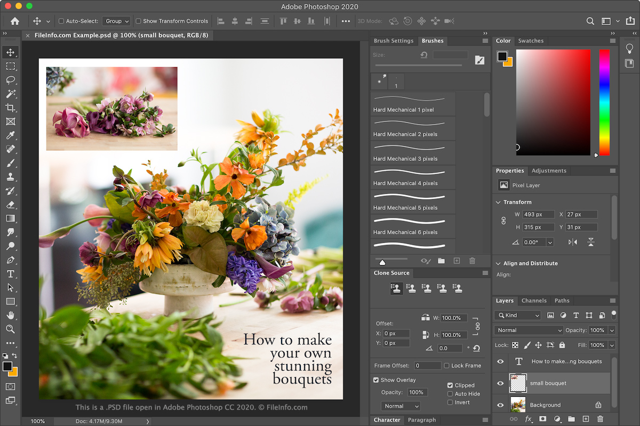Click the transform width field
The height and width of the screenshot is (426, 640).
pos(538,215)
